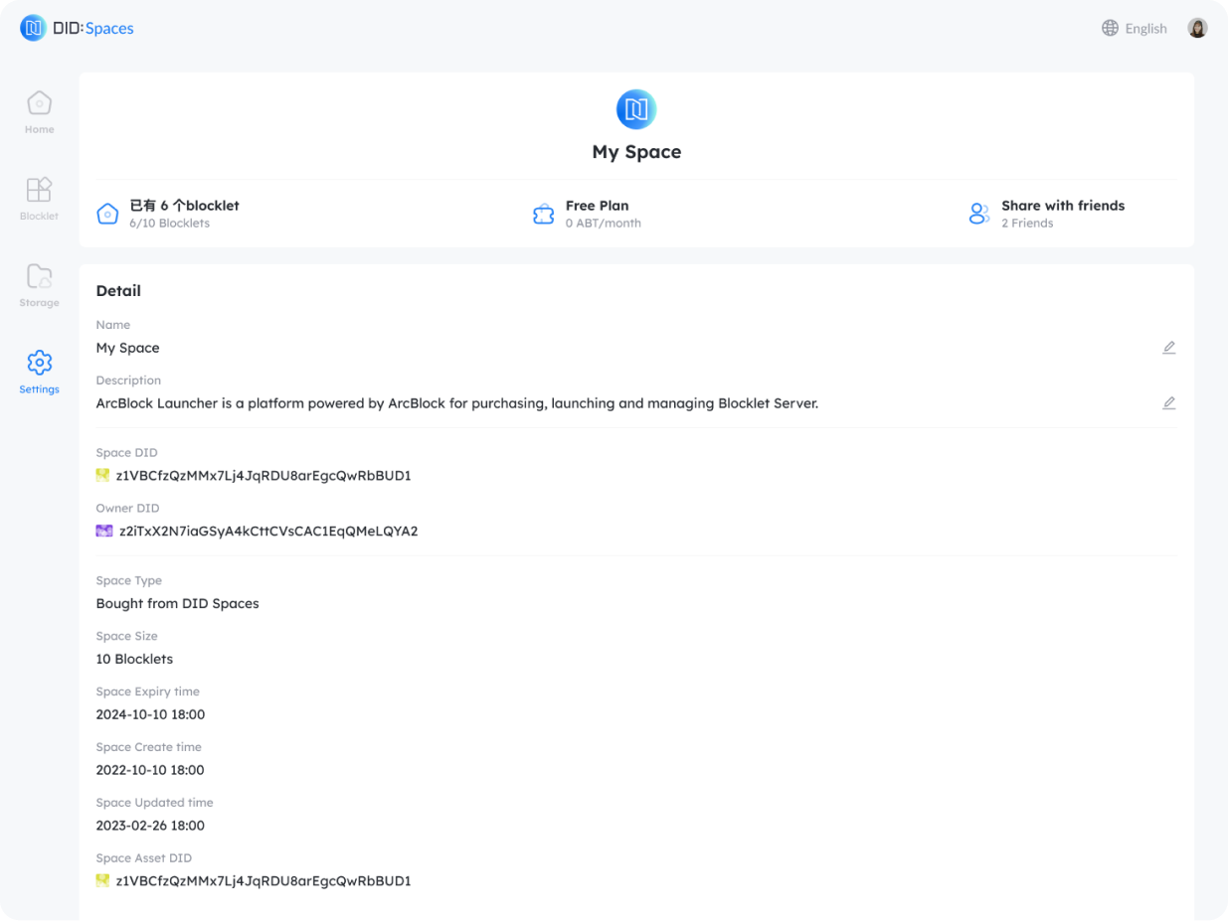This screenshot has width=1228, height=921.
Task: Click the Space Asset DID address
Action: coord(263,881)
